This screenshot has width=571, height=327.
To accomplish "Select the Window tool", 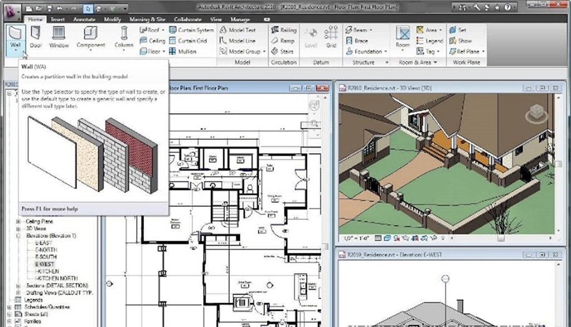I will [x=59, y=38].
